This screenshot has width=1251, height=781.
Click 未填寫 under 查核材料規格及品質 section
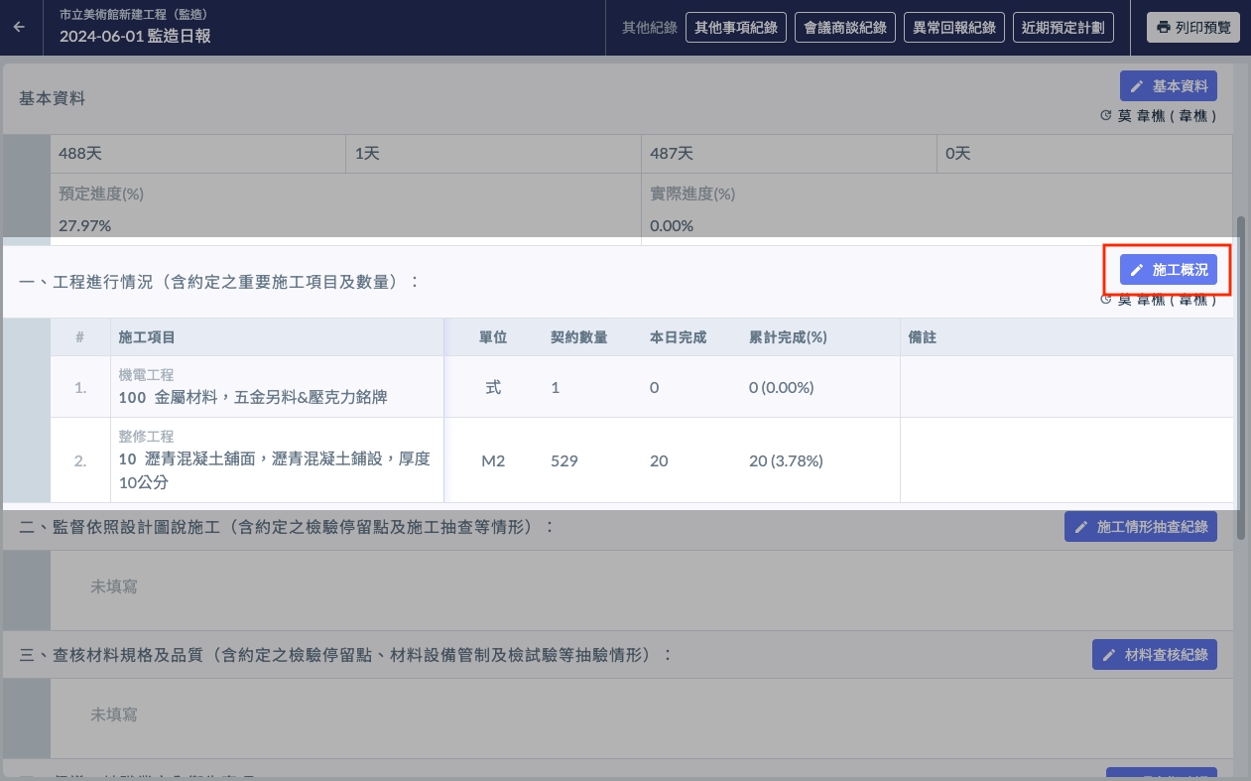(114, 715)
